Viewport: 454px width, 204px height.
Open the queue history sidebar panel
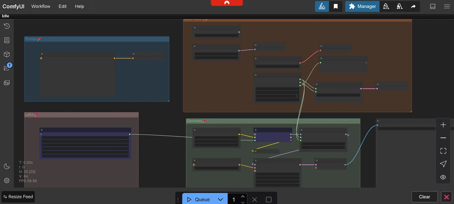[x=6, y=26]
